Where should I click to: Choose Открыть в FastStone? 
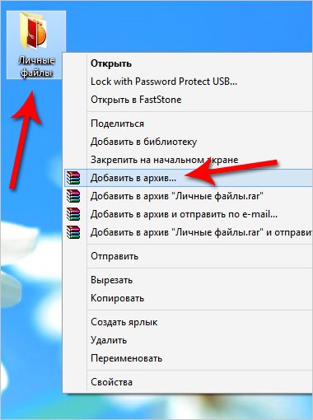click(136, 100)
